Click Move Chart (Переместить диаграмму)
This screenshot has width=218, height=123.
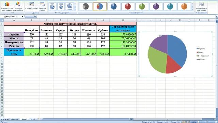pos(201,6)
